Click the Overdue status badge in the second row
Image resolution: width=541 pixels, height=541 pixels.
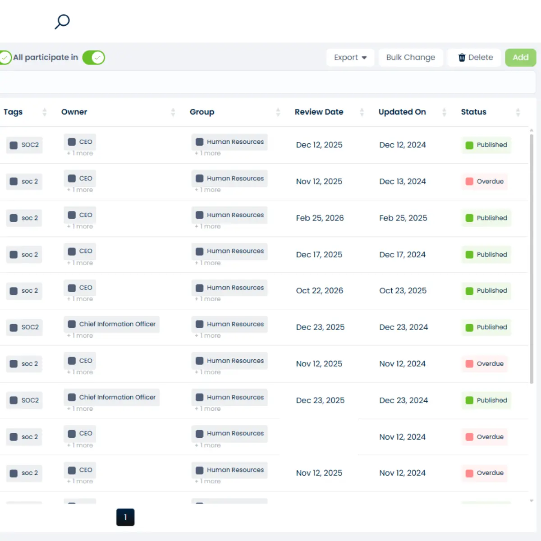click(x=484, y=181)
